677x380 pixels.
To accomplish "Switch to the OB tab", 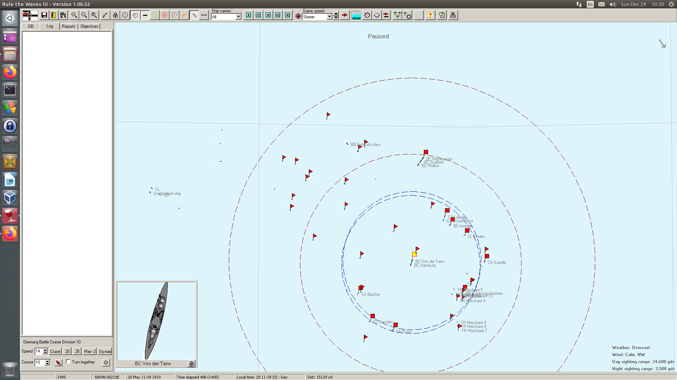I will 31,26.
